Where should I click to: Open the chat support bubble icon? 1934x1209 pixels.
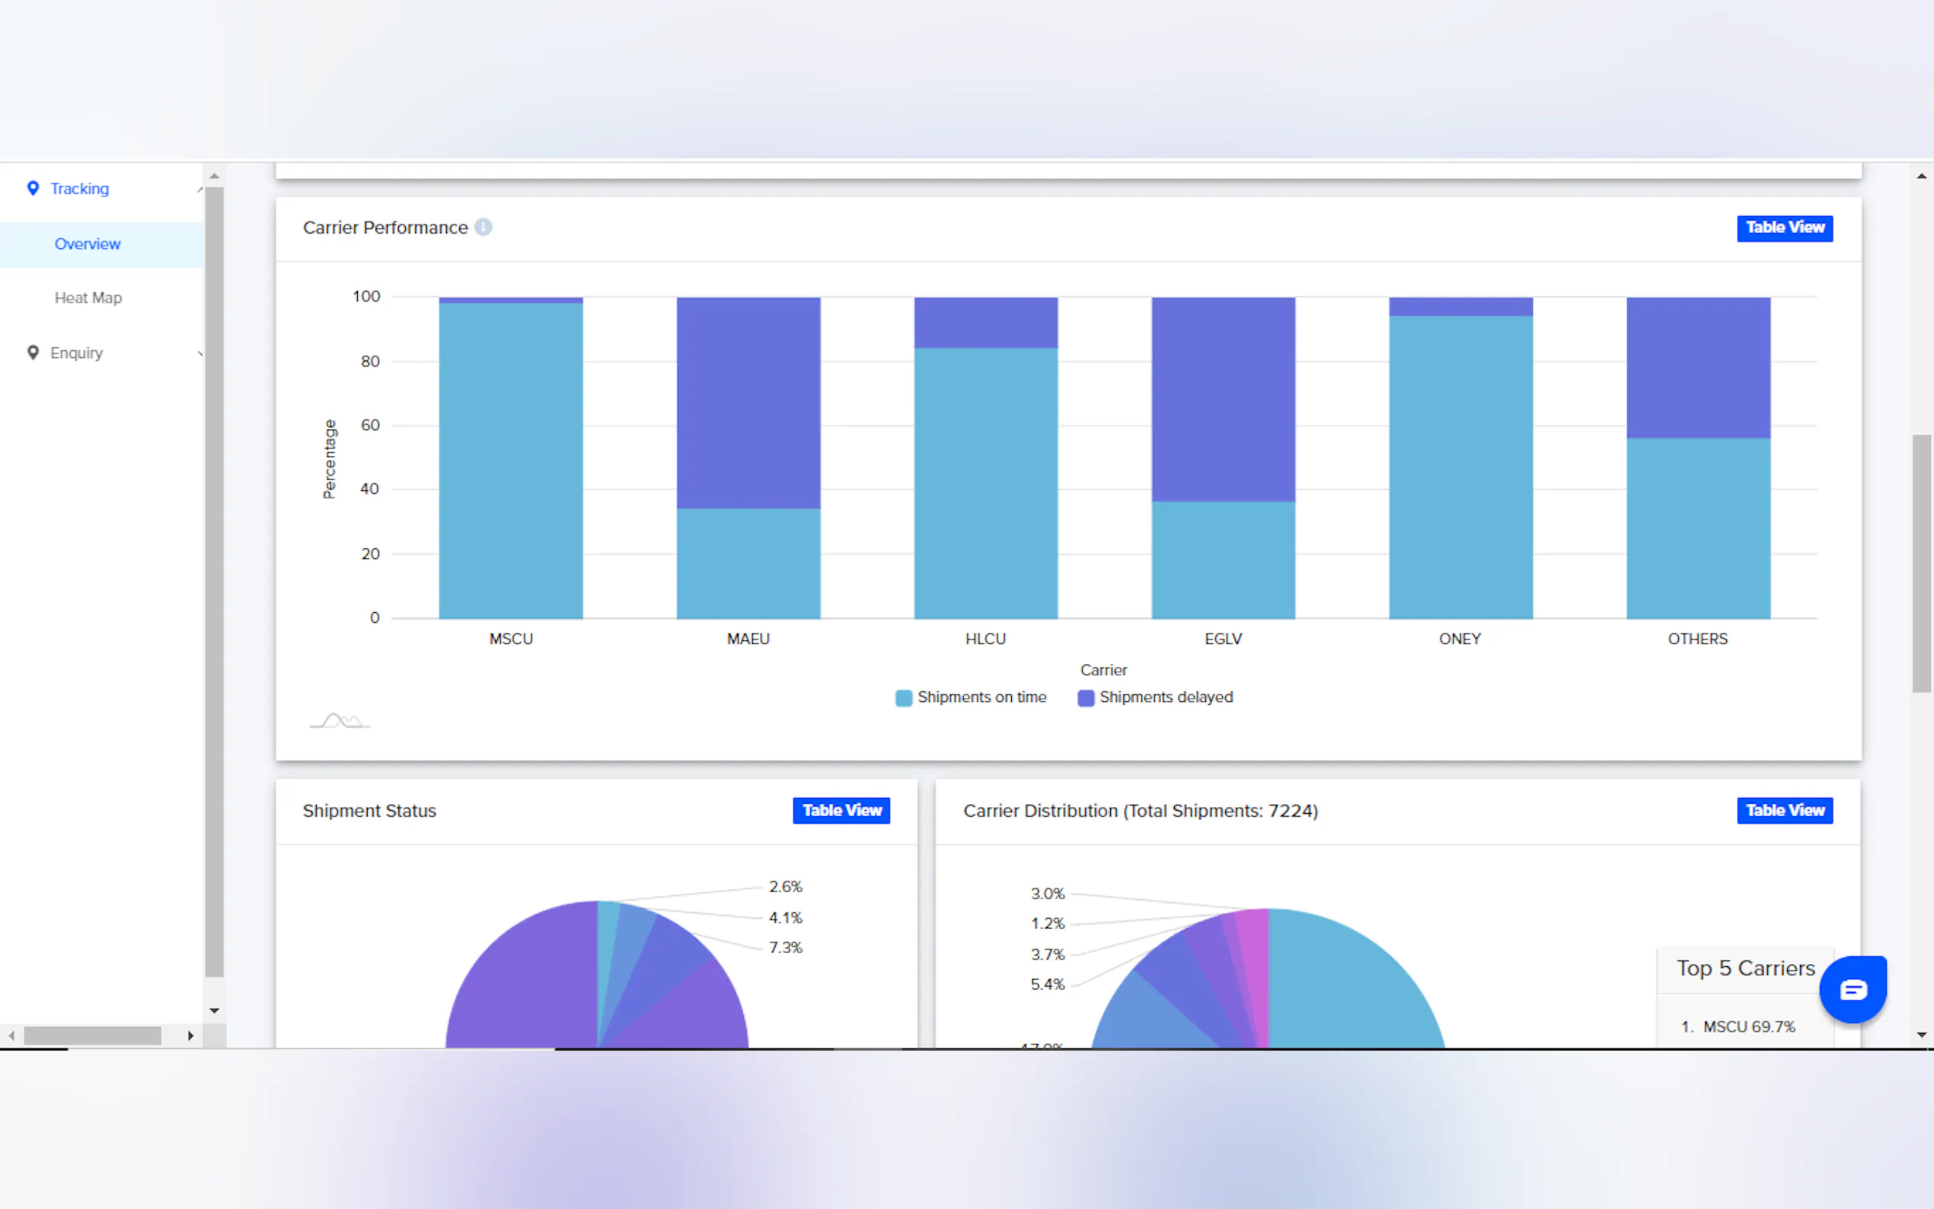(1853, 989)
